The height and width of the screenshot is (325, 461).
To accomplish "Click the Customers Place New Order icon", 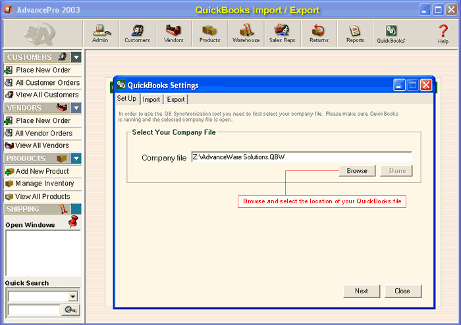I will [9, 70].
